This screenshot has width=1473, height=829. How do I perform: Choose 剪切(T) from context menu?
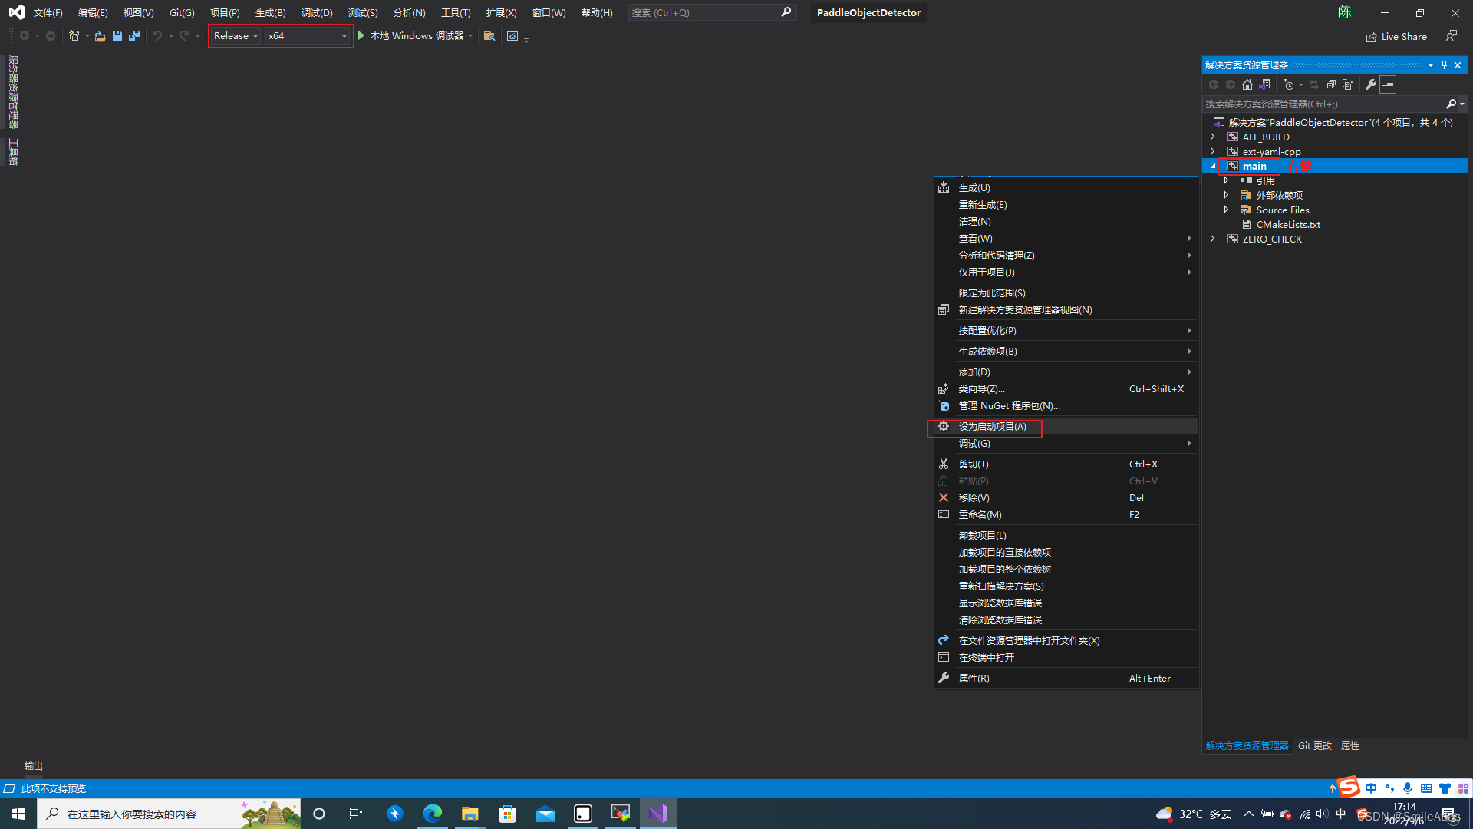click(1066, 464)
